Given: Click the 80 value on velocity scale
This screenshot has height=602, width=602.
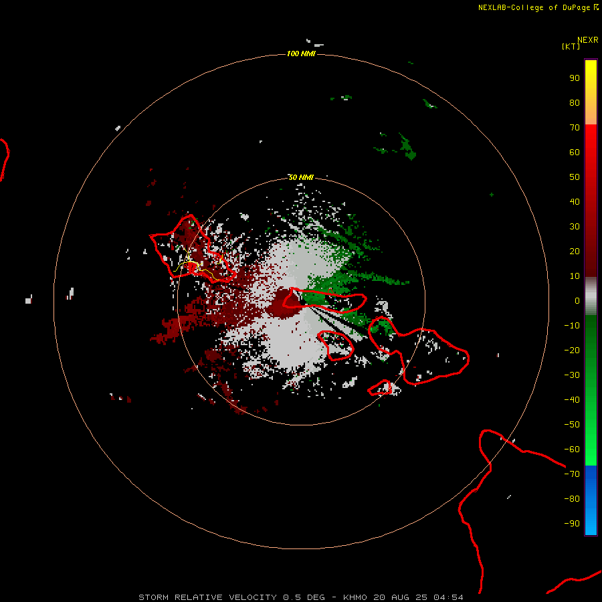Looking at the screenshot, I should pos(575,102).
